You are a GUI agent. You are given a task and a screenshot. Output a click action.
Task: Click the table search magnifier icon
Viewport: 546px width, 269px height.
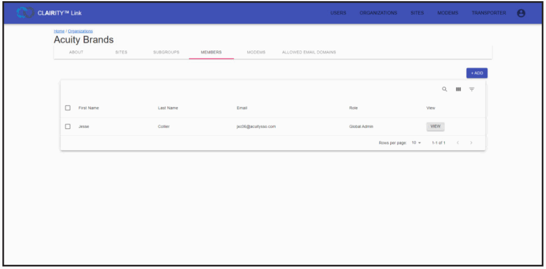pos(445,89)
